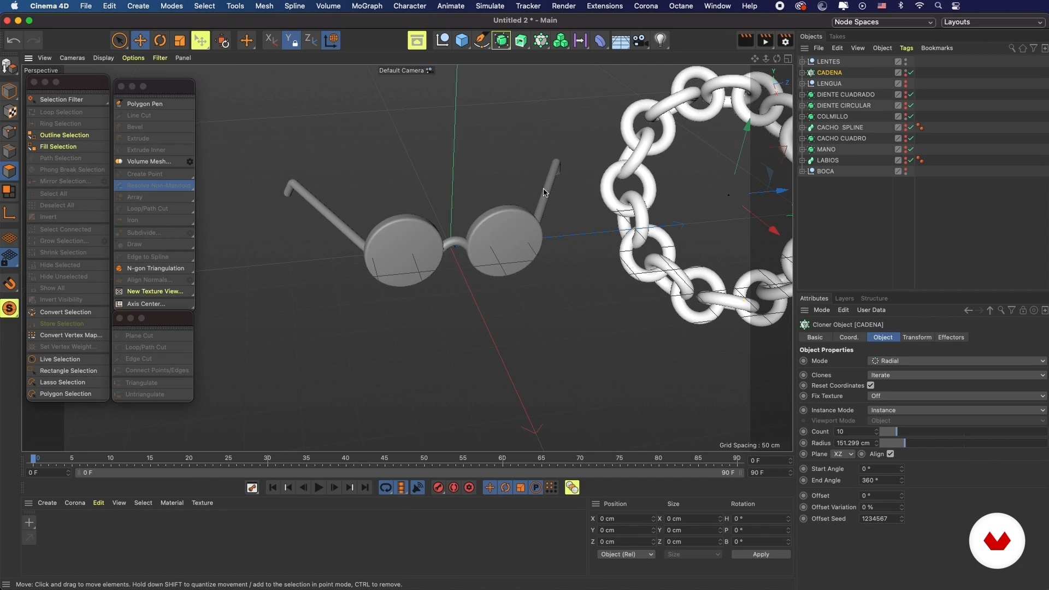Click the Record Active Objects button
This screenshot has width=1049, height=590.
438,487
